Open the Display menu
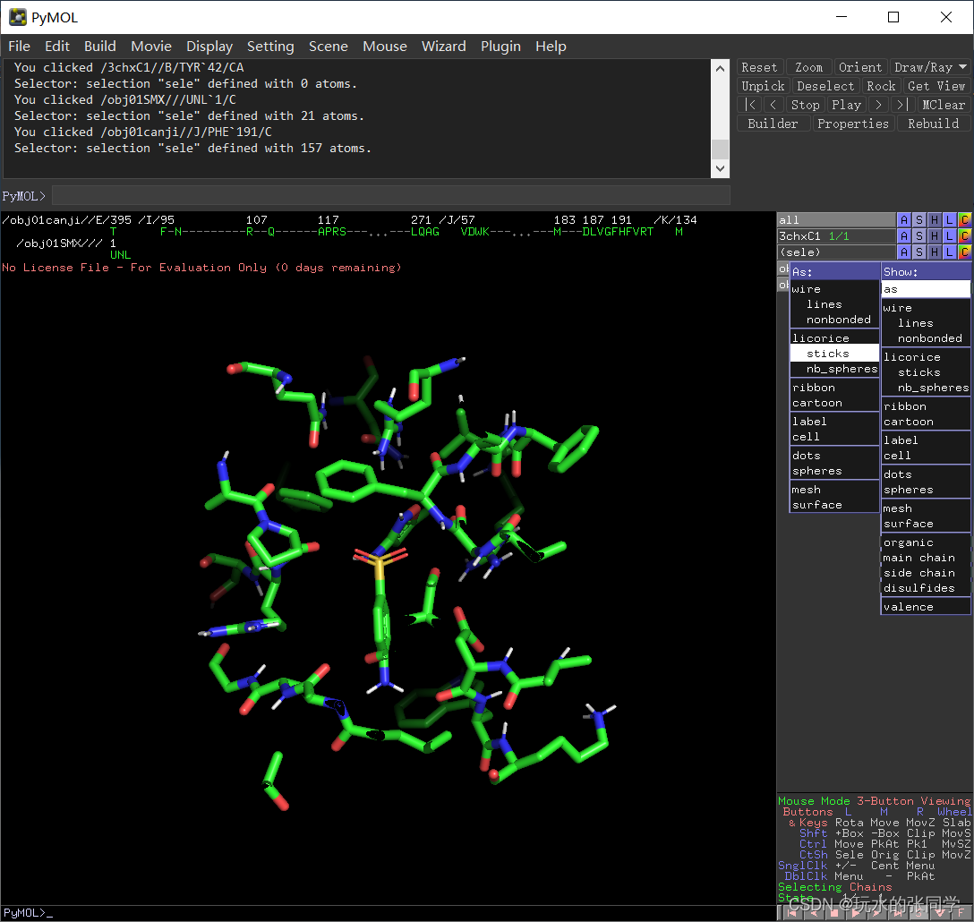This screenshot has width=974, height=922. (209, 47)
